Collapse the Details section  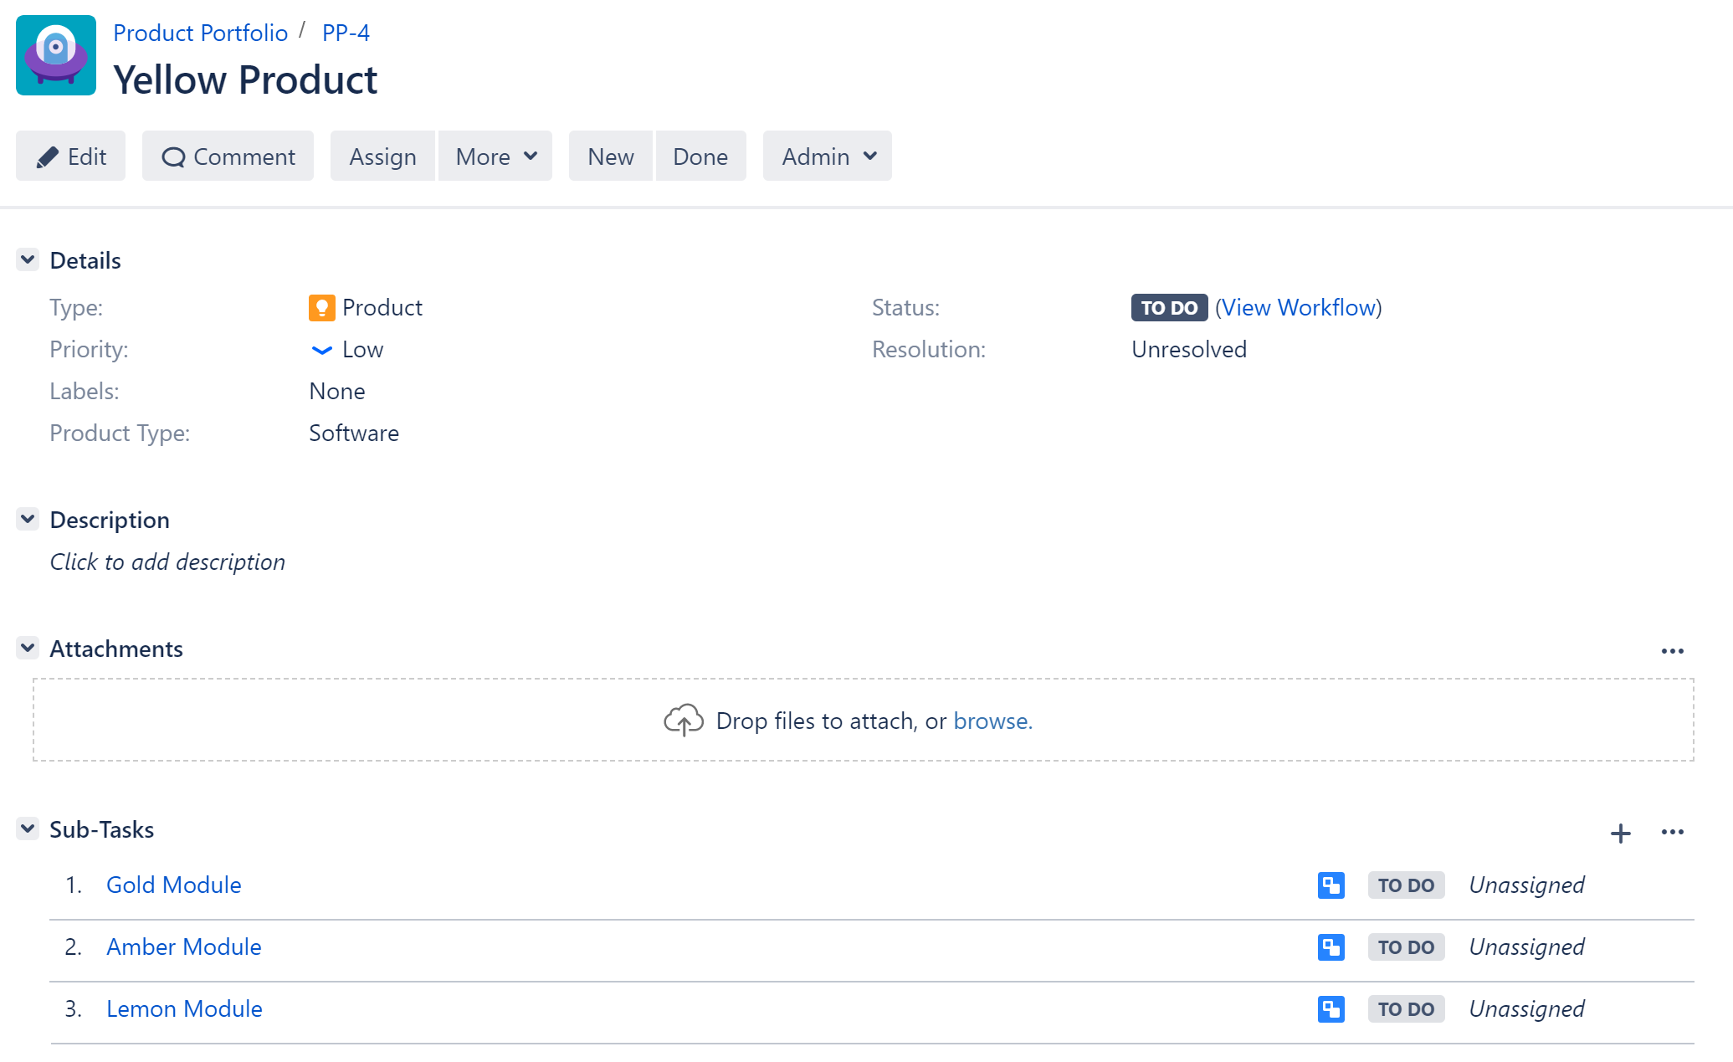[28, 259]
